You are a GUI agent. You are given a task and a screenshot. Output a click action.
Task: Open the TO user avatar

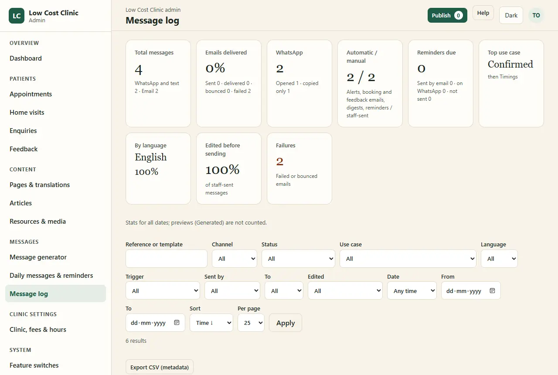click(x=536, y=15)
